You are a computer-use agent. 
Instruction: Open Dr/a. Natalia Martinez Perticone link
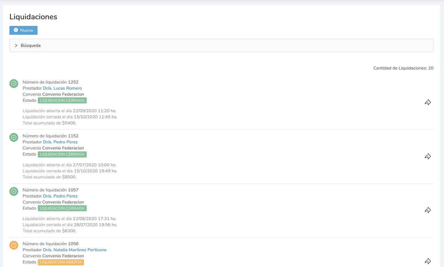tap(75, 250)
